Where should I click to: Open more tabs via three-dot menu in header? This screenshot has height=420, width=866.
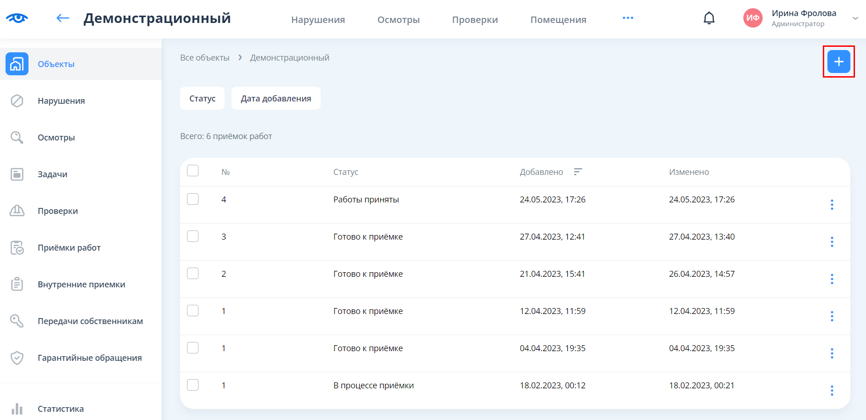point(628,18)
